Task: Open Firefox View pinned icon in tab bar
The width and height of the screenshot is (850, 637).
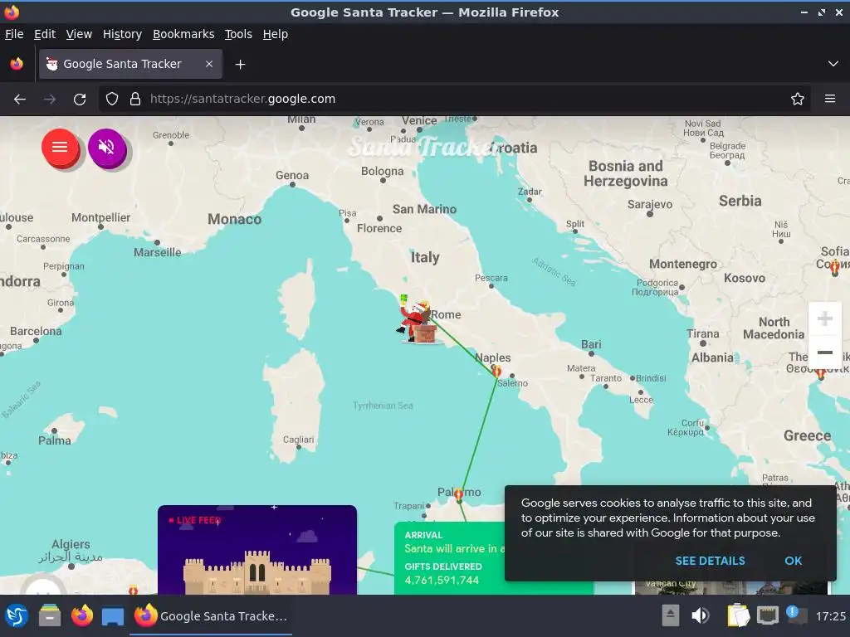Action: pyautogui.click(x=17, y=64)
